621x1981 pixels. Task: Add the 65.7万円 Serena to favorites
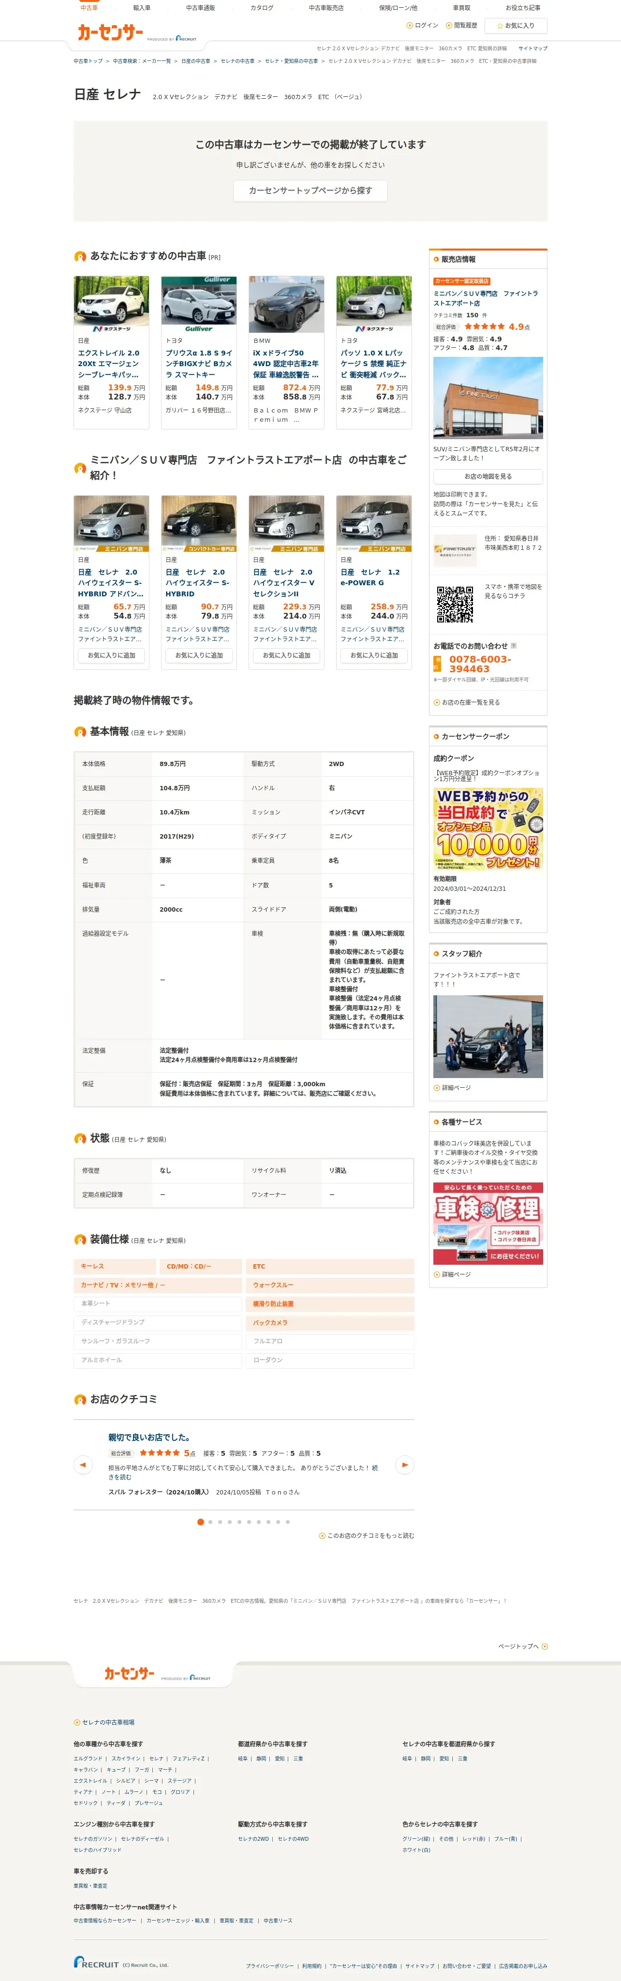(111, 655)
